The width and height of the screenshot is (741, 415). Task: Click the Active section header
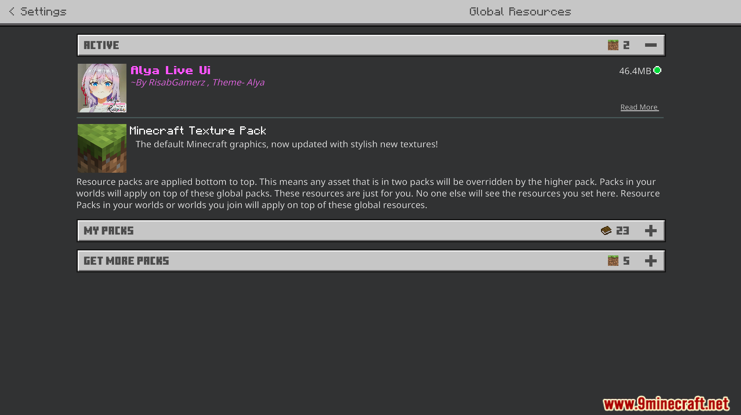pyautogui.click(x=371, y=45)
